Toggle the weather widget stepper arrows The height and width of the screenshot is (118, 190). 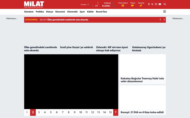(98, 3)
